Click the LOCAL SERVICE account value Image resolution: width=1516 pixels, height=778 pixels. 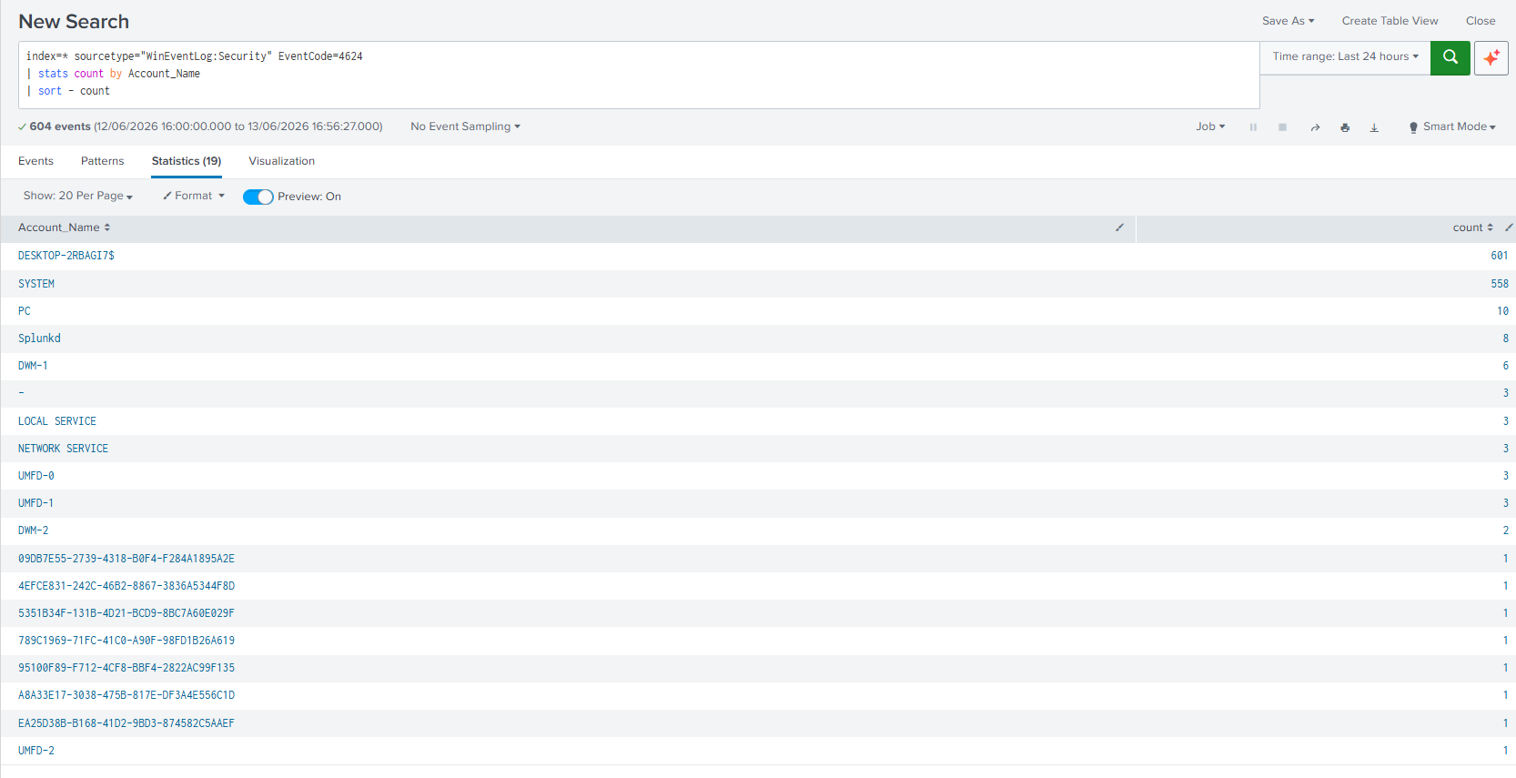(x=57, y=421)
